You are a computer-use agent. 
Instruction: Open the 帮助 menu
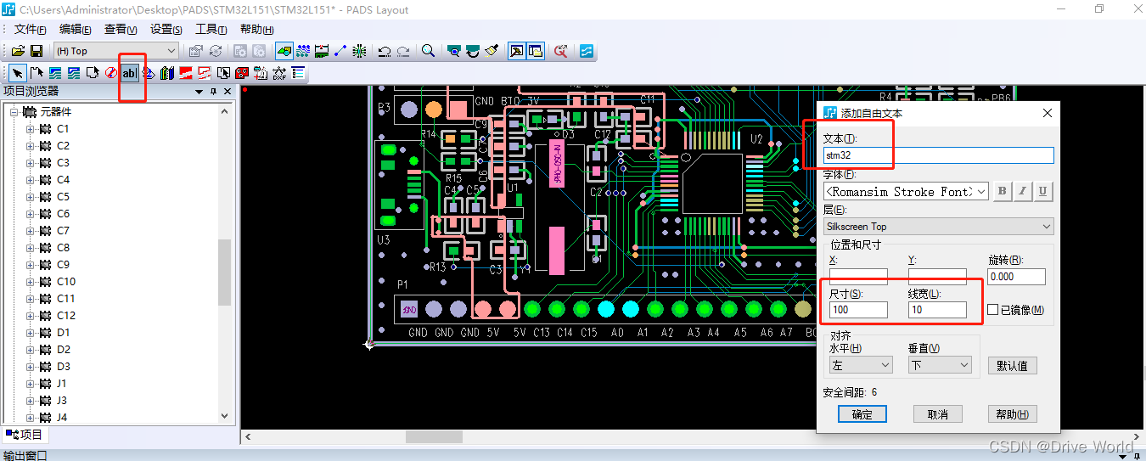pyautogui.click(x=256, y=29)
